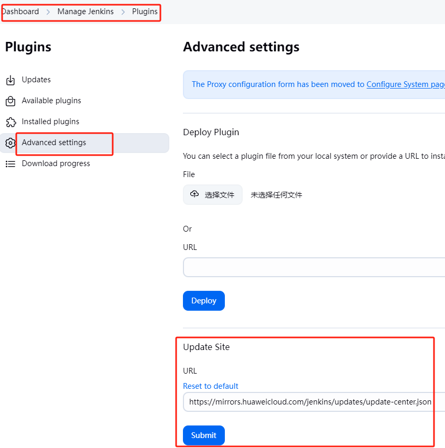445x448 pixels.
Task: Click the Deploy button
Action: [x=203, y=300]
